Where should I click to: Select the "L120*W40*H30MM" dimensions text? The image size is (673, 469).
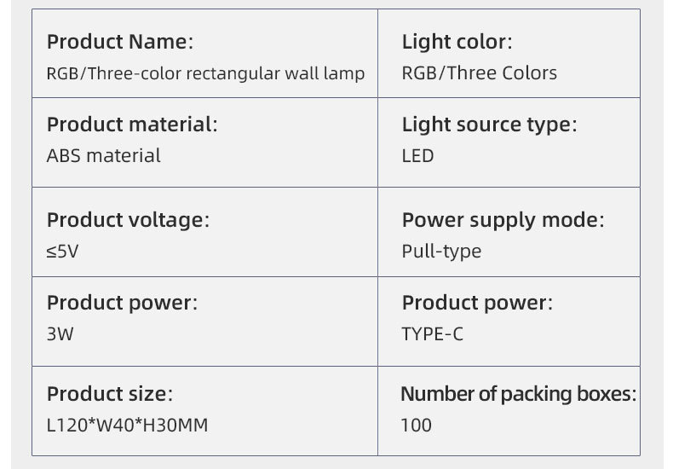tap(127, 425)
